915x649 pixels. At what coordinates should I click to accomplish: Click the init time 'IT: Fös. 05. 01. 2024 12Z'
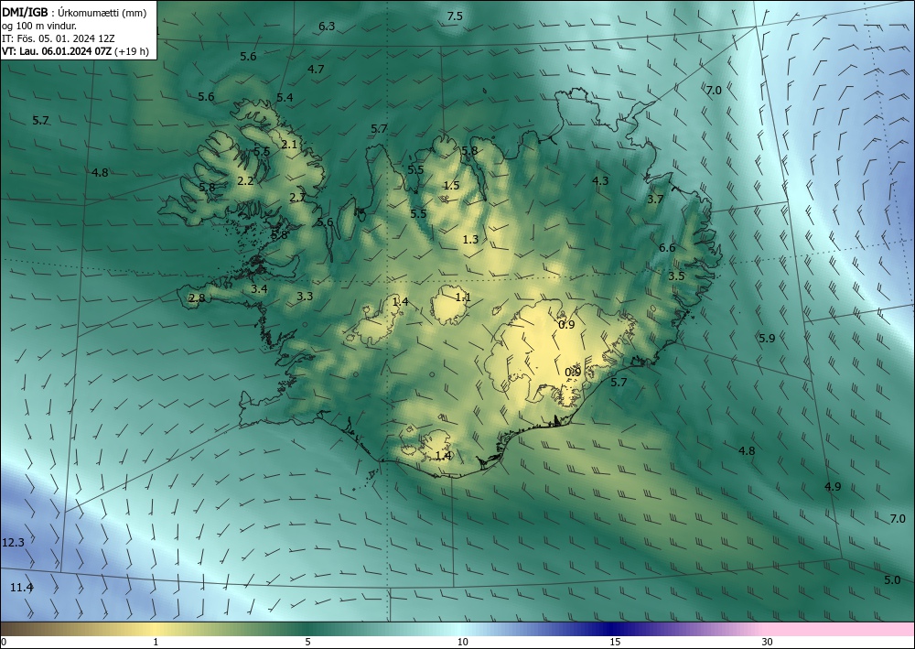[x=59, y=38]
